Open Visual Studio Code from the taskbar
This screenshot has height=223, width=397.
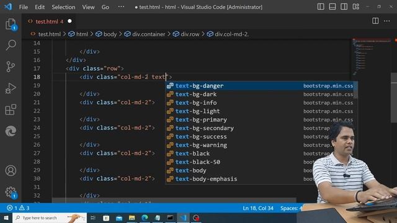pyautogui.click(x=184, y=217)
